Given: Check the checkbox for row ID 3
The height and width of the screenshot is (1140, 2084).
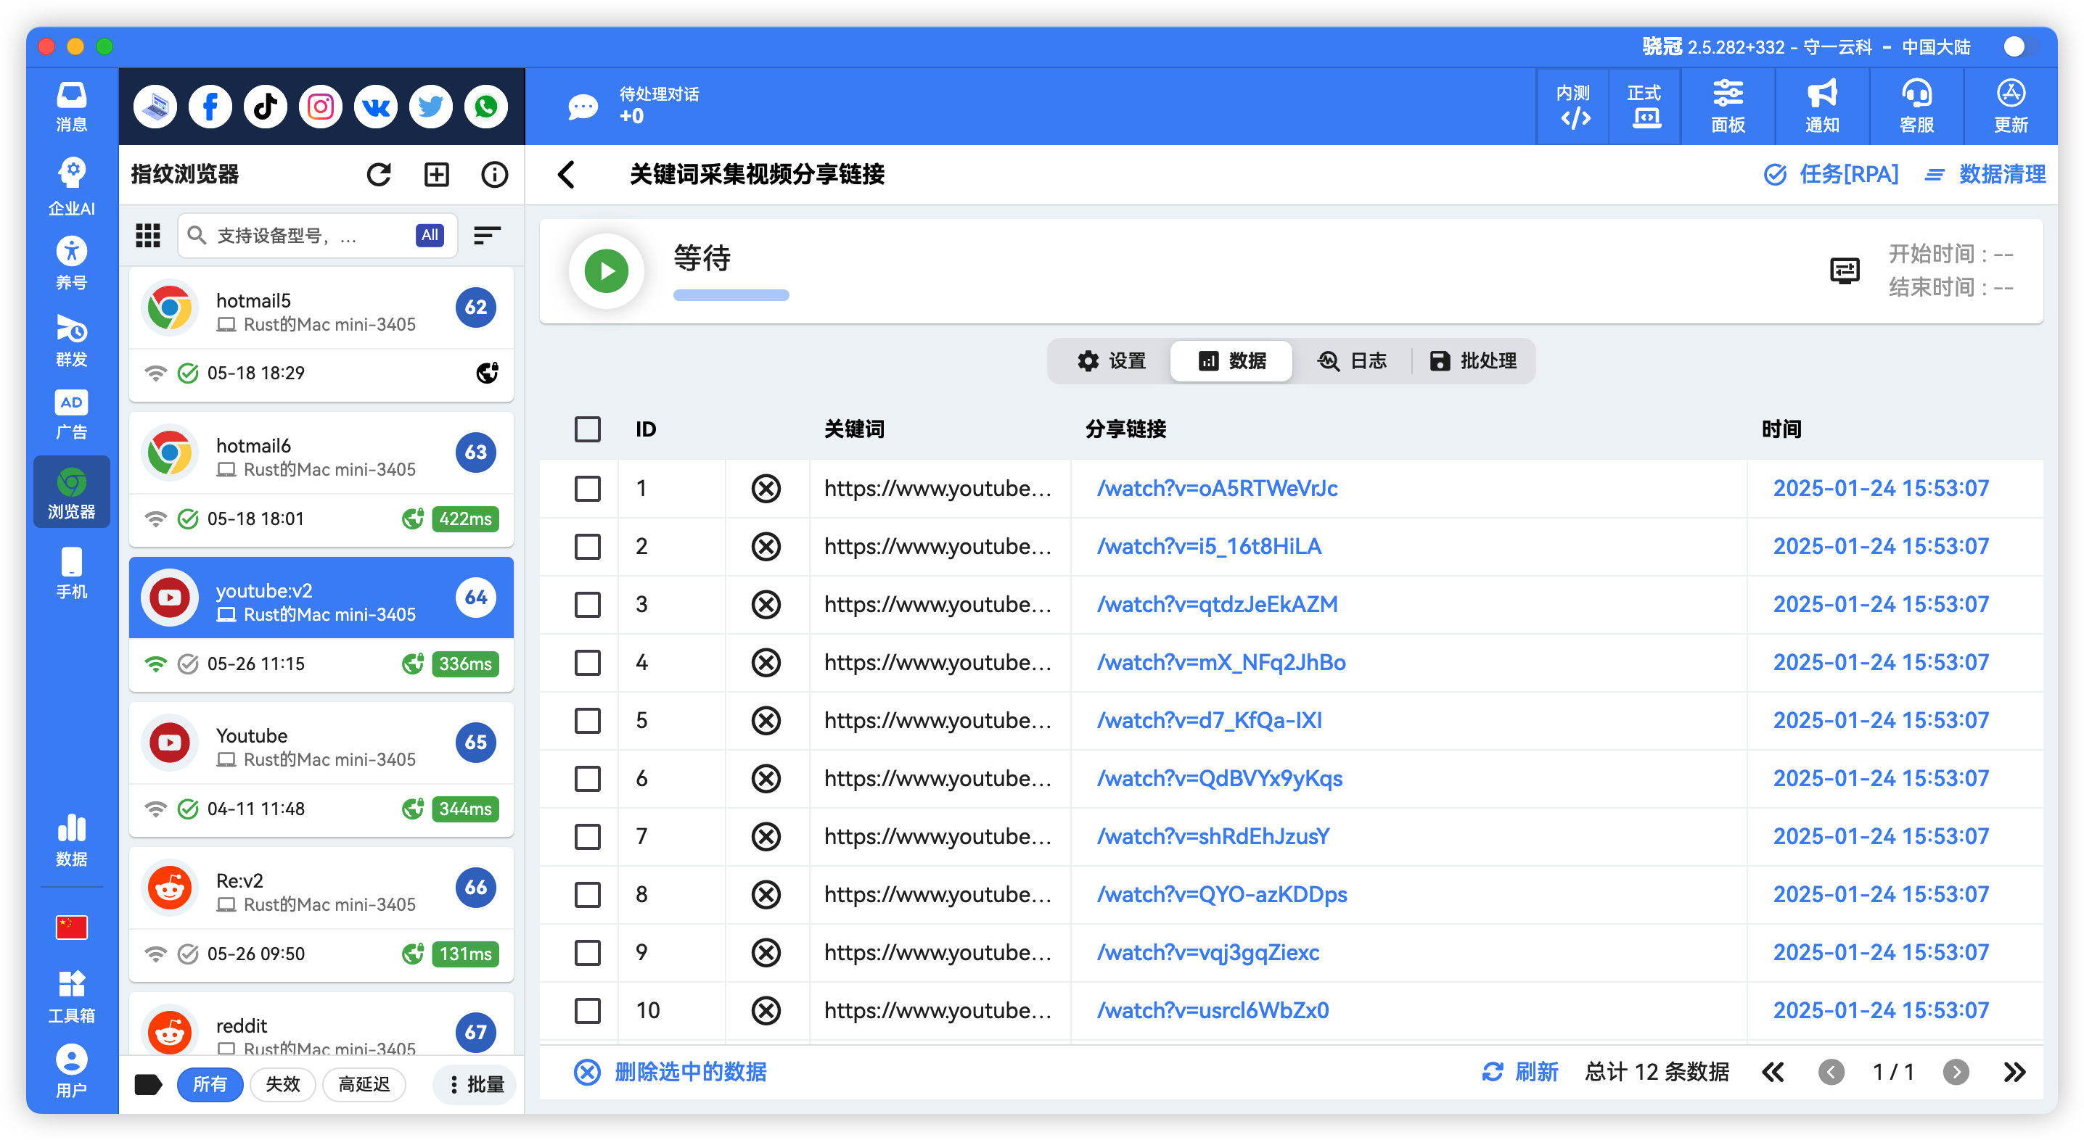Looking at the screenshot, I should pyautogui.click(x=587, y=604).
